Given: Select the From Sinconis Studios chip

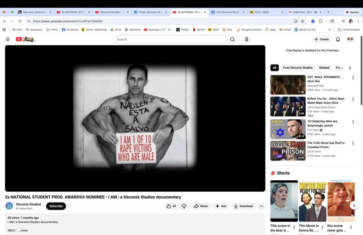Looking at the screenshot, I should click(297, 68).
